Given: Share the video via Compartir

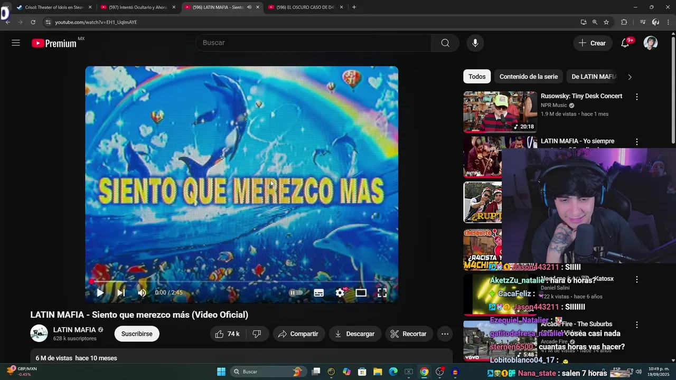Looking at the screenshot, I should [x=298, y=334].
